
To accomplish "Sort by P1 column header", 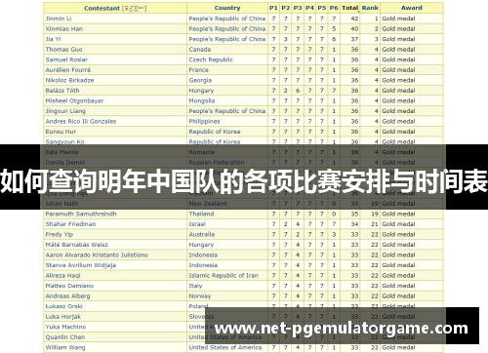I will 273,8.
